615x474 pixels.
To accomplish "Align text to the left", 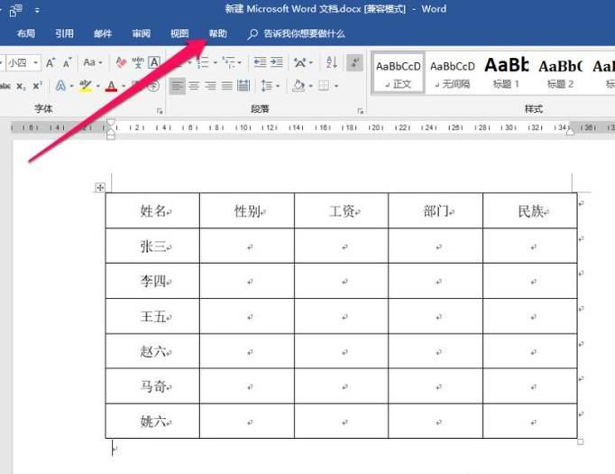I will (178, 86).
